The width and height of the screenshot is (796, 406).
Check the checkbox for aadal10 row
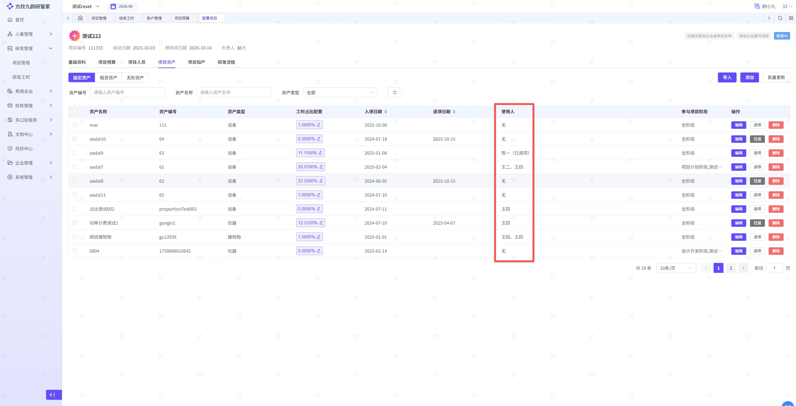click(x=75, y=139)
